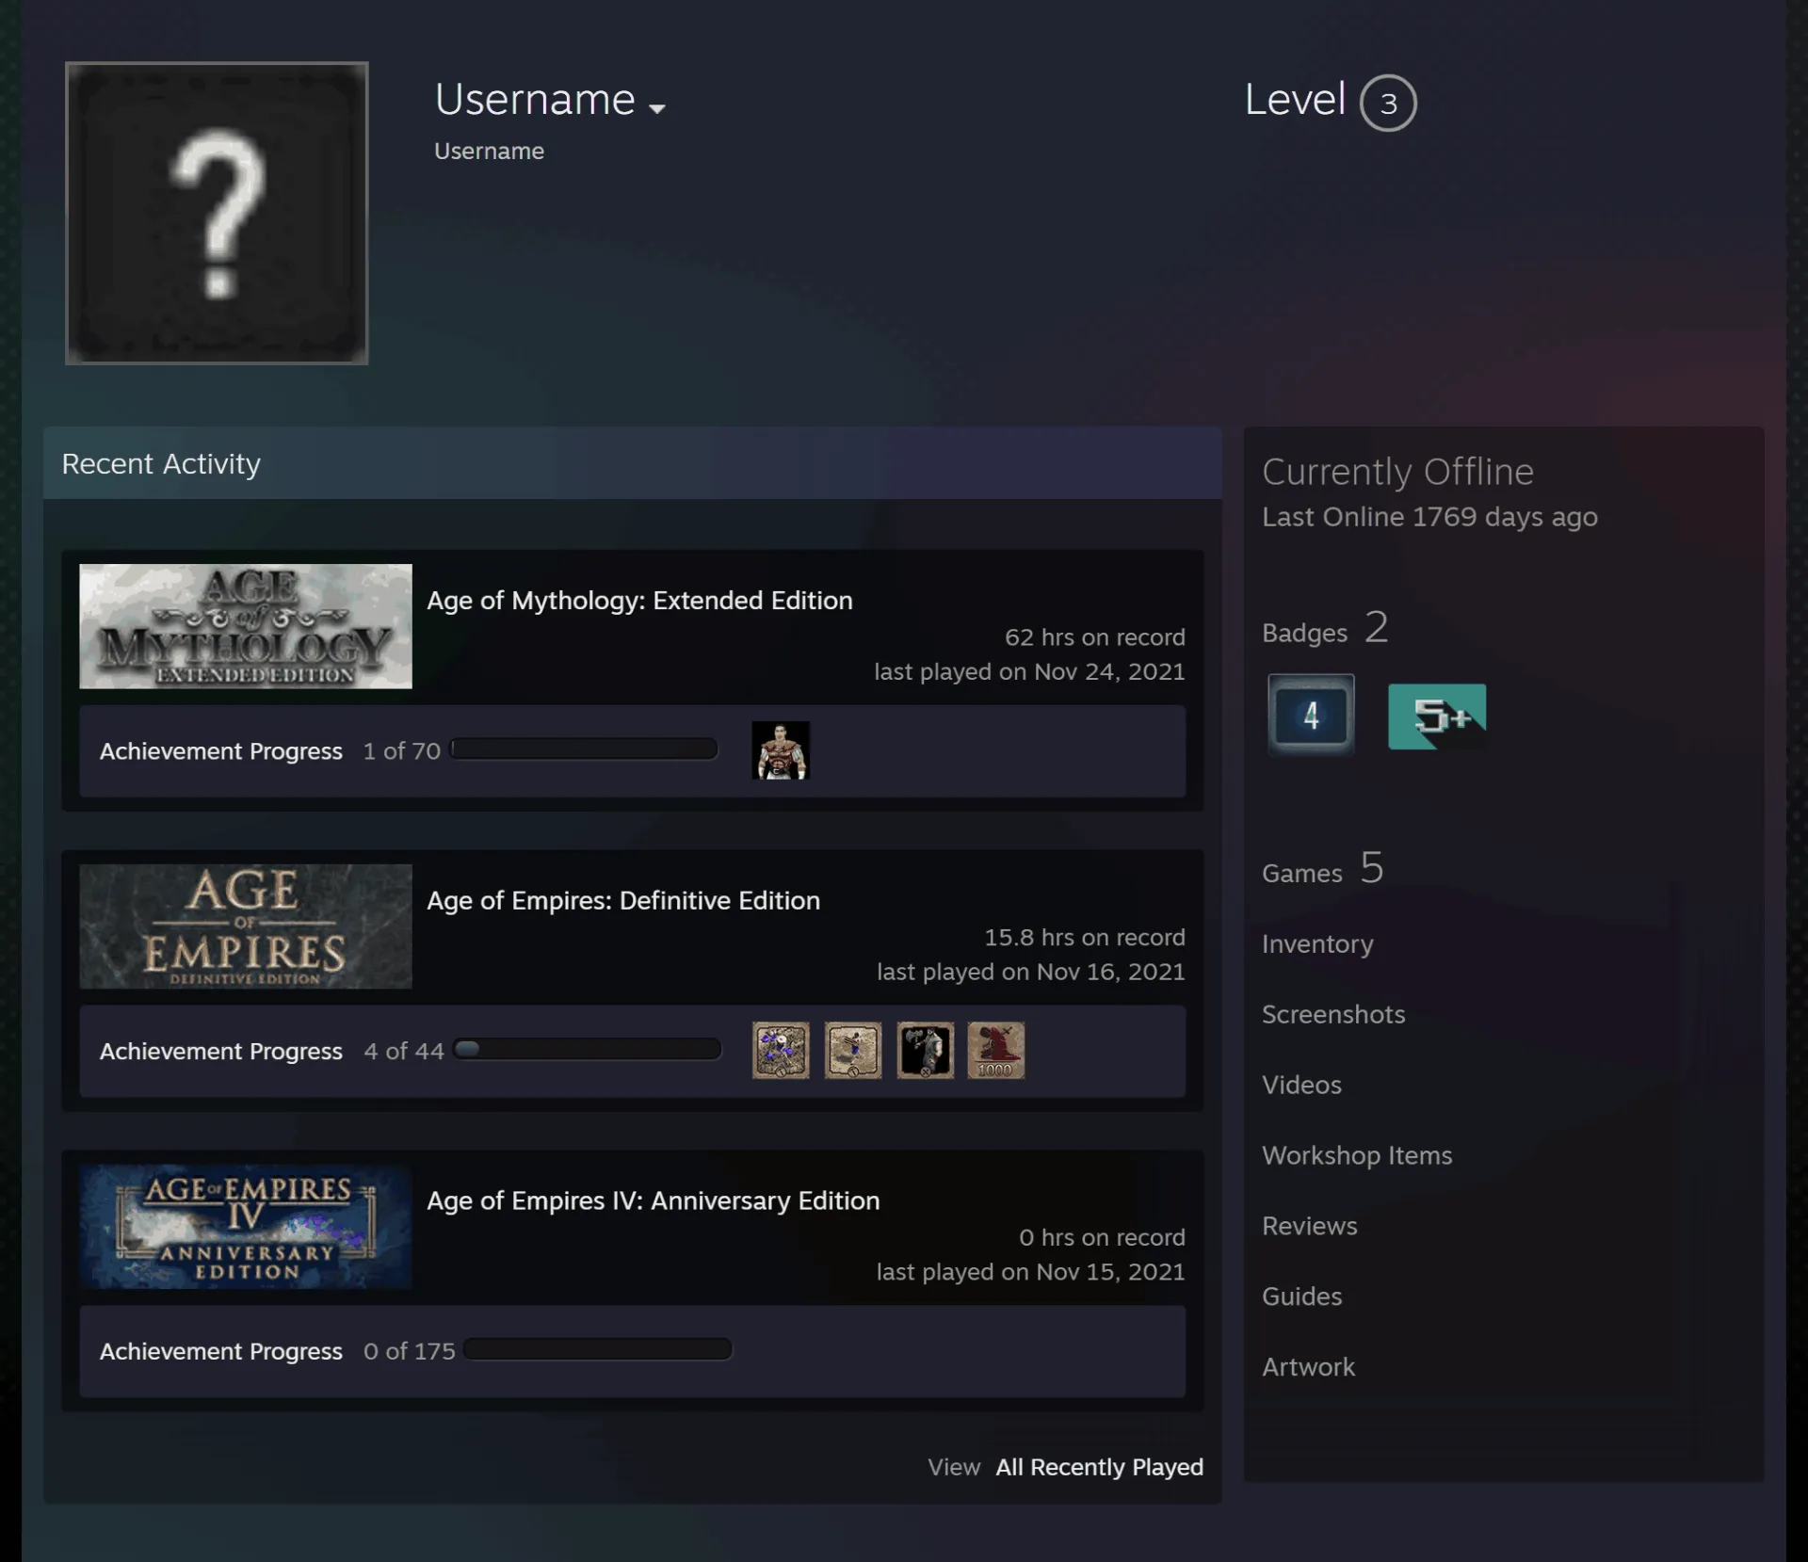Open the Age of Mythology Extended Edition banner
The height and width of the screenshot is (1562, 1808).
coord(246,626)
